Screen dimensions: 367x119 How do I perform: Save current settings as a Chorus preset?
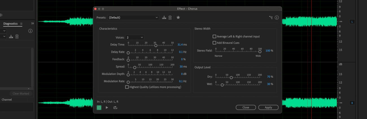164,18
